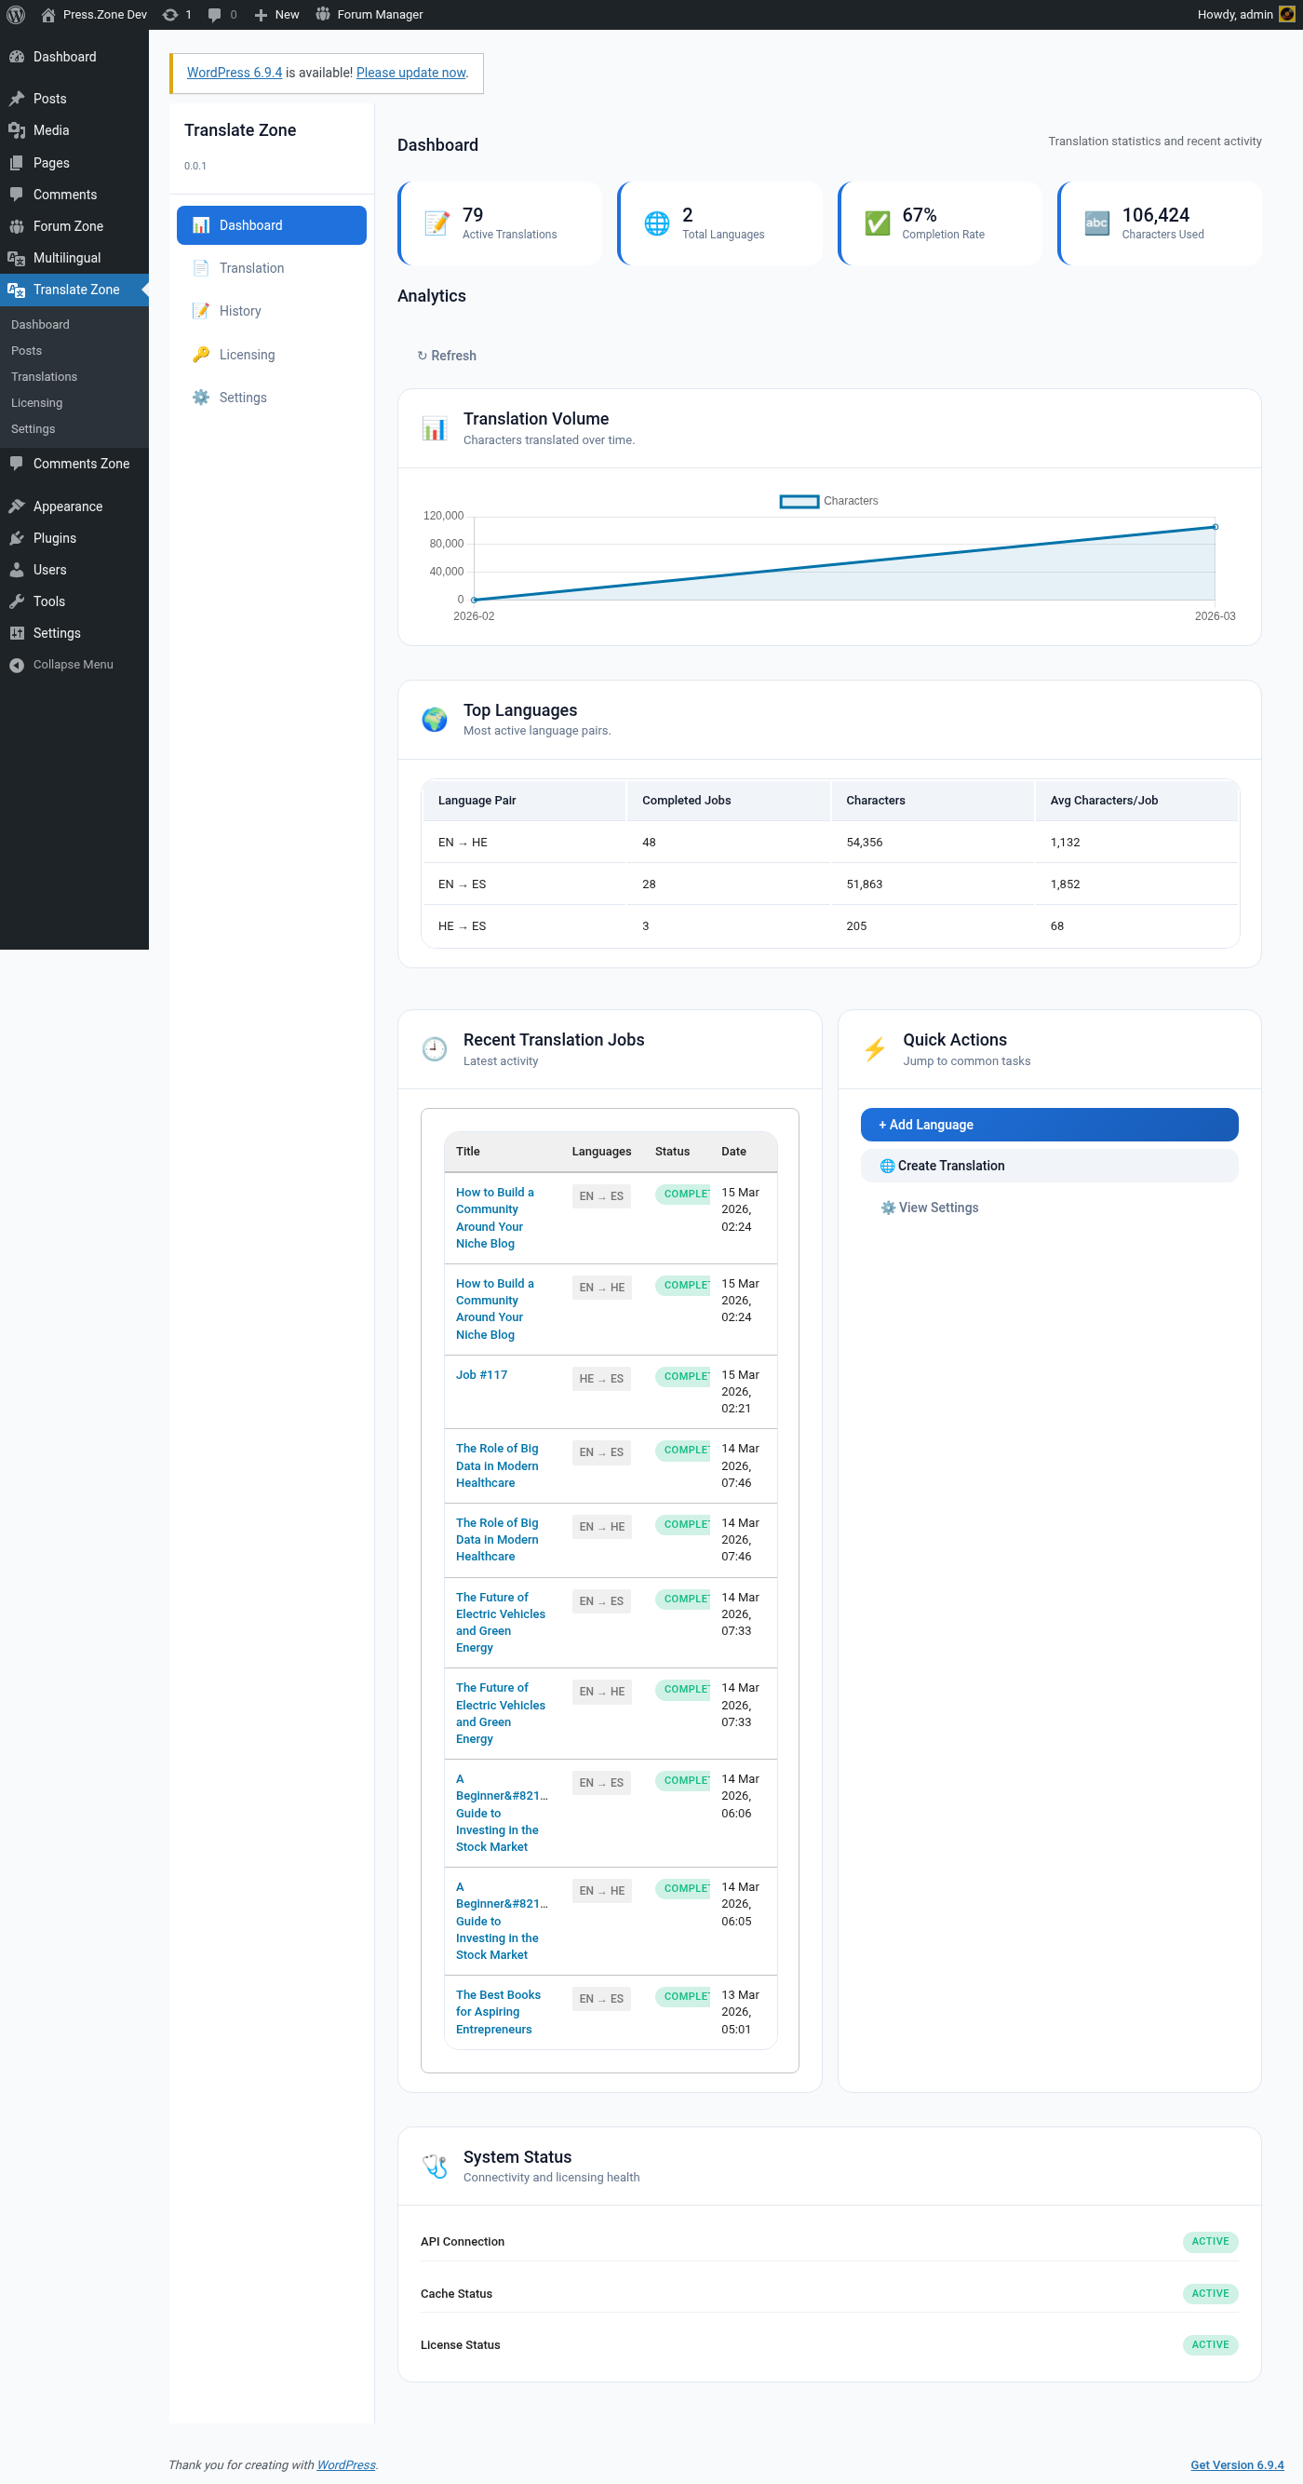
Task: Click the Add Language button
Action: pyautogui.click(x=1049, y=1125)
